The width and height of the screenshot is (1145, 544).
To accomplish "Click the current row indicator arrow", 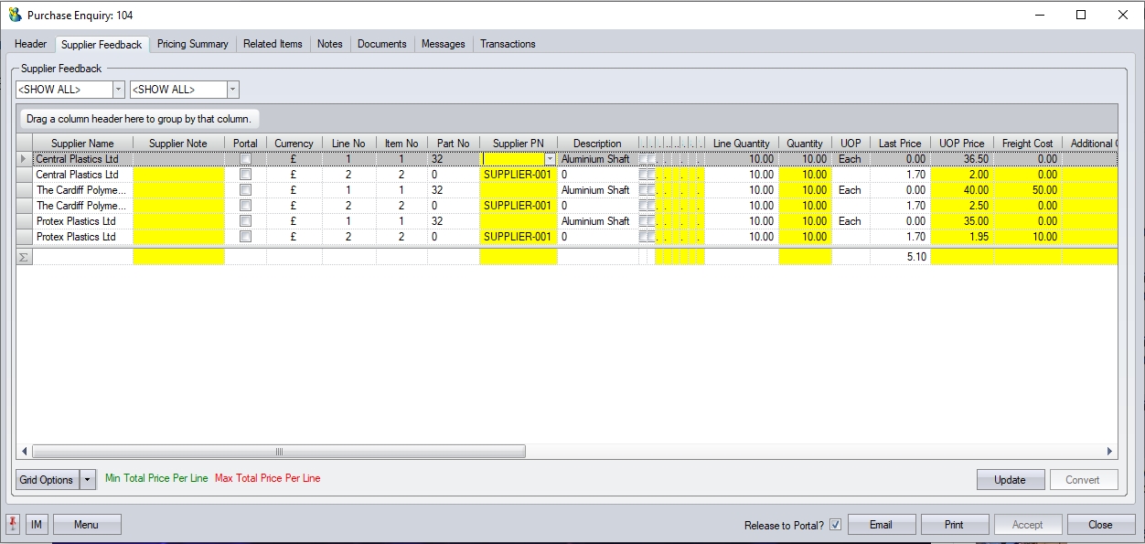I will point(24,159).
